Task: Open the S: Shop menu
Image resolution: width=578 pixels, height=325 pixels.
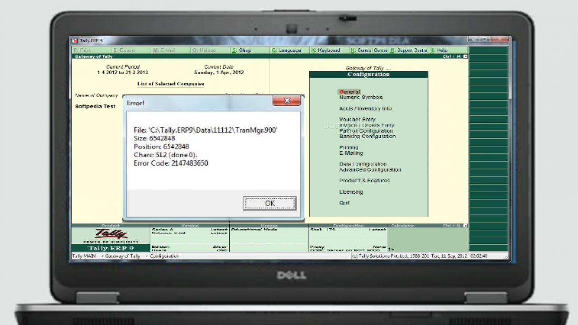Action: 242,50
